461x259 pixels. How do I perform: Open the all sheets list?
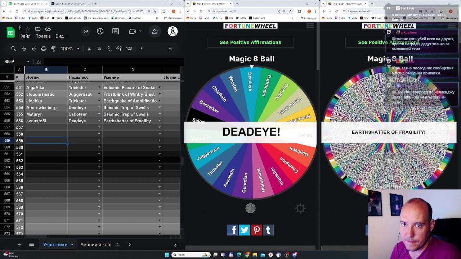31,244
